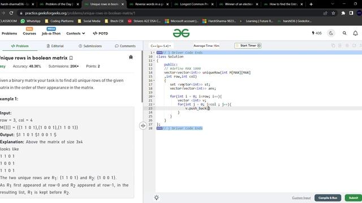Reload the page in browser
The height and width of the screenshot is (203, 362).
tap(11, 13)
